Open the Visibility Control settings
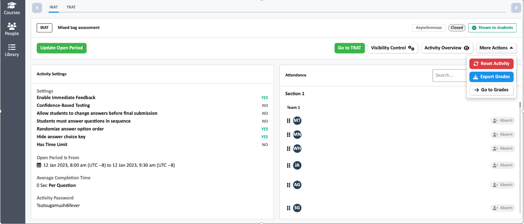Image resolution: width=524 pixels, height=224 pixels. pos(393,48)
